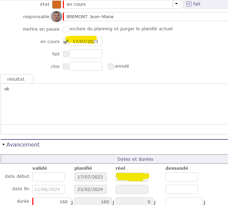228x205 pixels.
Task: Click the empty 'clos' date field
Action: [86, 67]
